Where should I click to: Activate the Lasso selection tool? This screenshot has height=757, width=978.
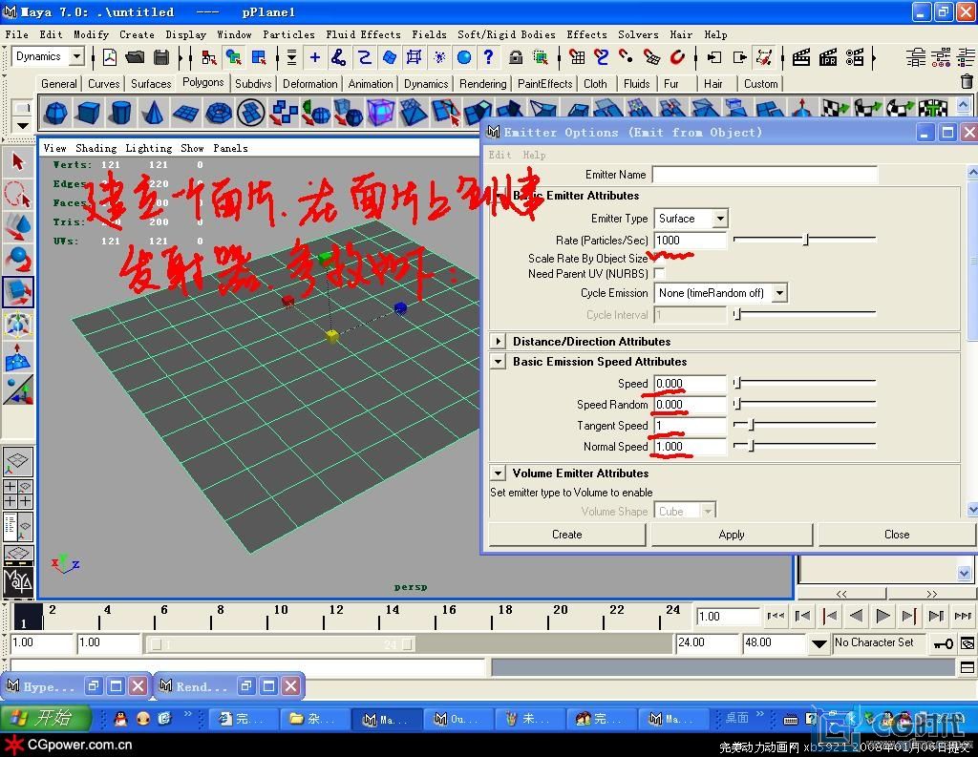point(18,195)
